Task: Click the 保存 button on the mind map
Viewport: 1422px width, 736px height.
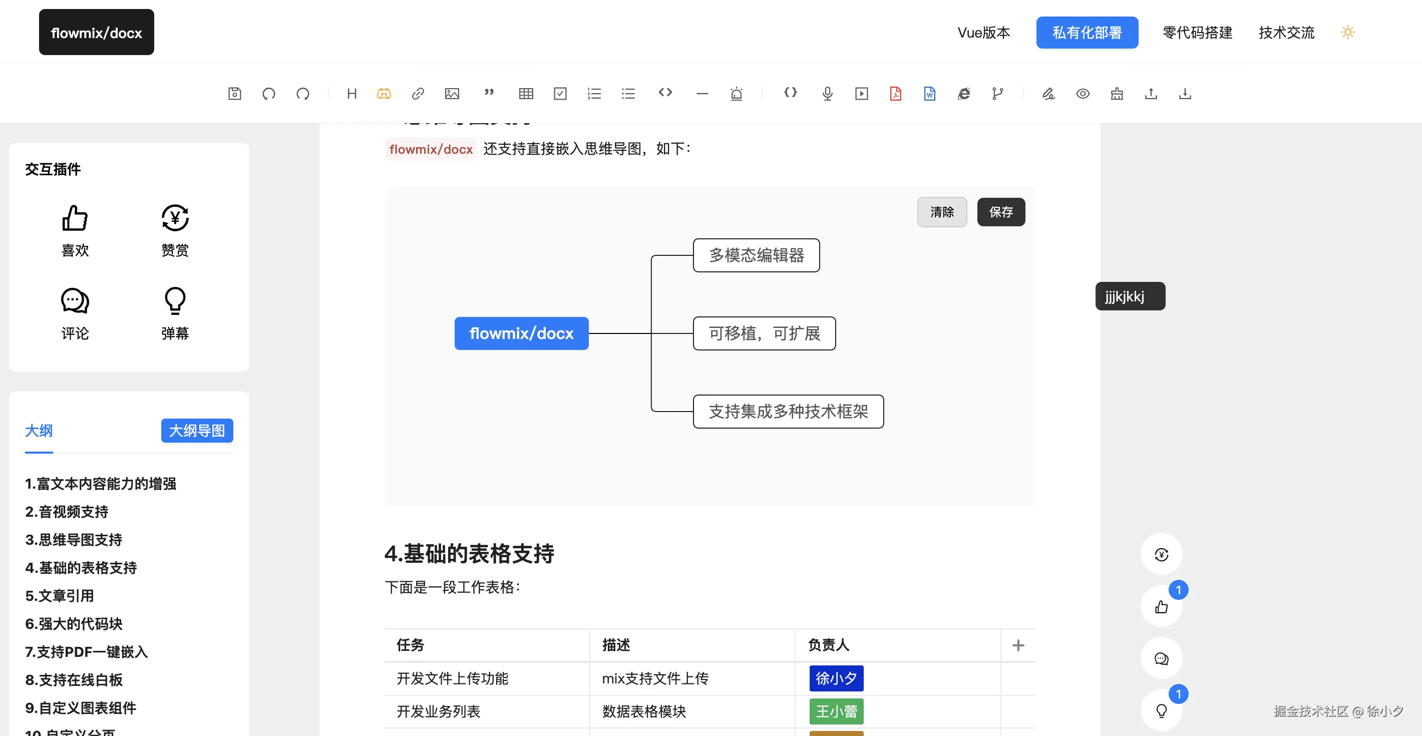Action: click(1001, 211)
